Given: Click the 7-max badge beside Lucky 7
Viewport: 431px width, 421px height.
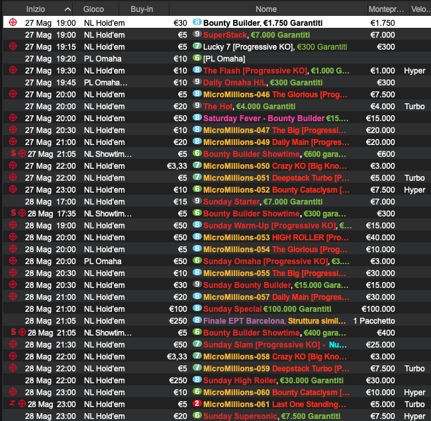Looking at the screenshot, I should [197, 46].
